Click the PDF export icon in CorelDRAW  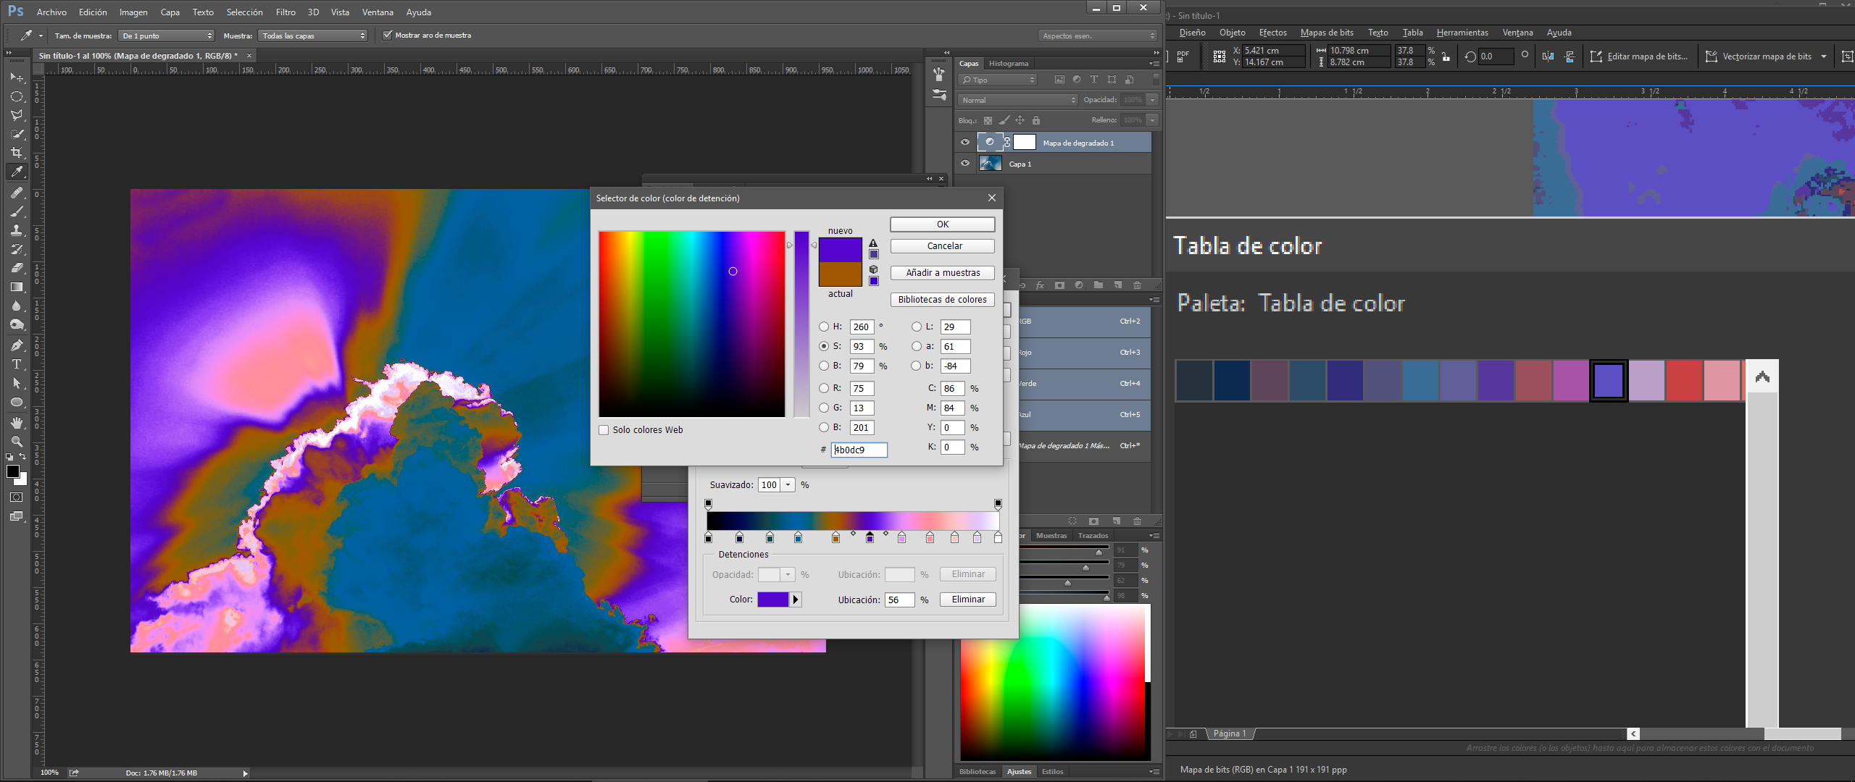pyautogui.click(x=1183, y=56)
